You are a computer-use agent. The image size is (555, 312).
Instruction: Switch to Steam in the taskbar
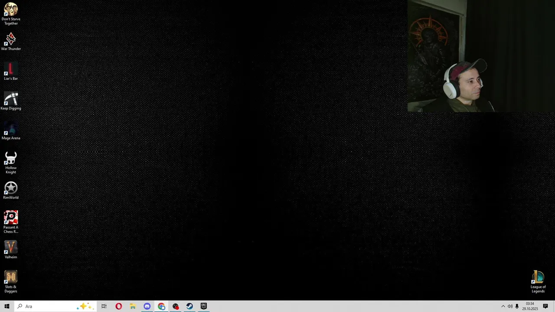[x=189, y=306]
